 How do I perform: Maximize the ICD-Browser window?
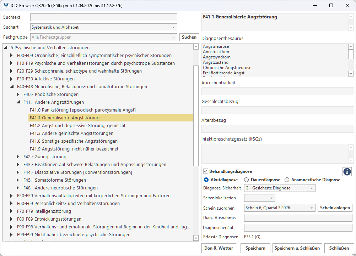pos(331,5)
